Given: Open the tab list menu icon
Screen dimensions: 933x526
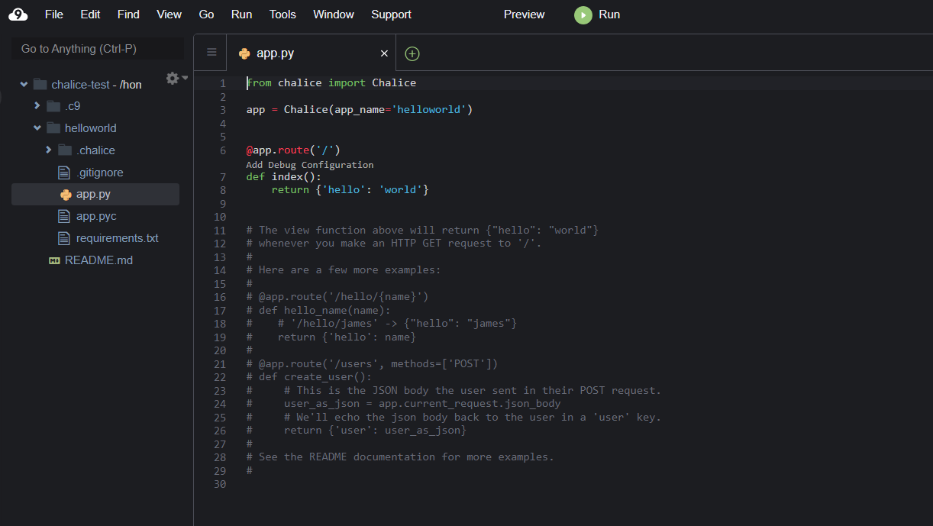Looking at the screenshot, I should coord(211,53).
